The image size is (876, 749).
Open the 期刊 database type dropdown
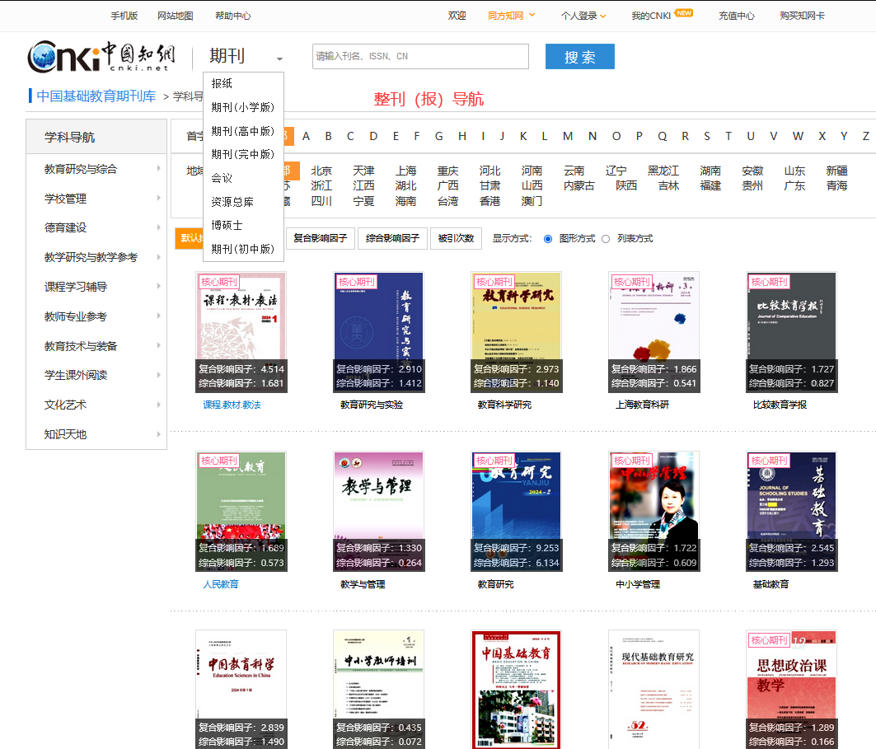click(246, 56)
